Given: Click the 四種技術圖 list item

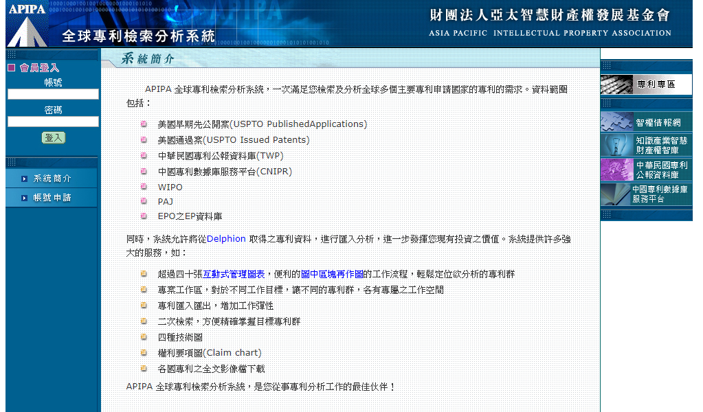Looking at the screenshot, I should click(180, 337).
